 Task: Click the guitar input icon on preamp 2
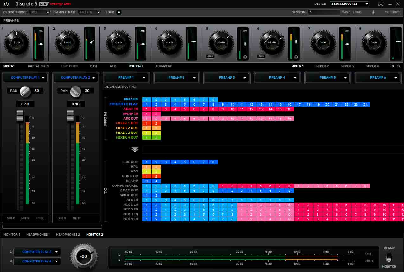point(92,42)
